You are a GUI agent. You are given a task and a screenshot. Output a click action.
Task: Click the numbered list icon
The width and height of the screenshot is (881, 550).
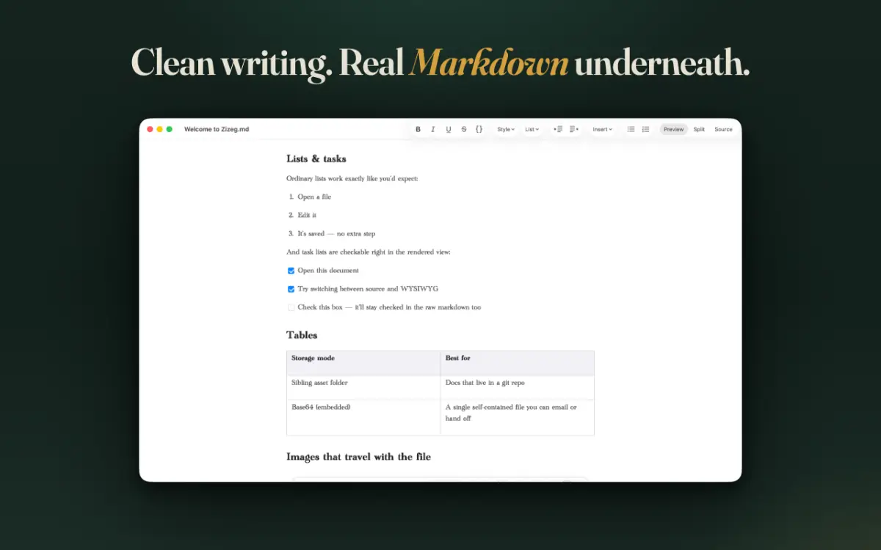(646, 129)
